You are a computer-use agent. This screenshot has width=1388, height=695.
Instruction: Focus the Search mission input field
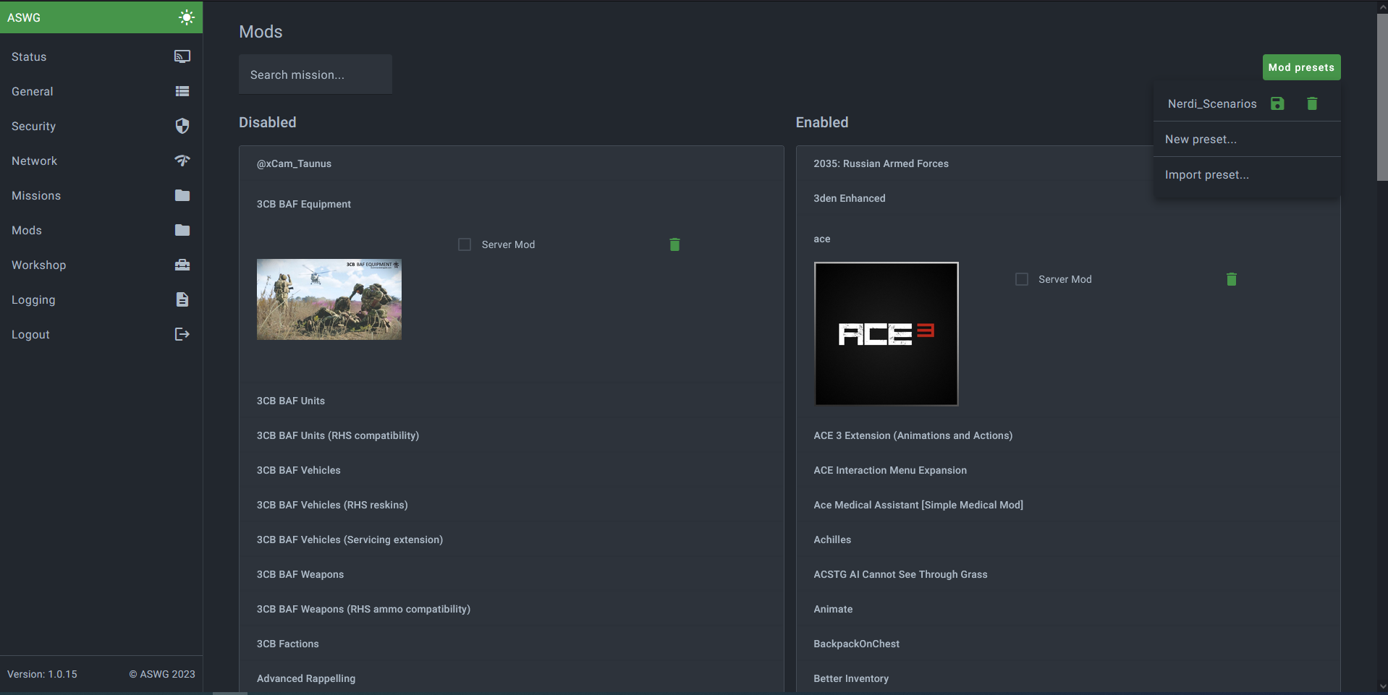pos(316,74)
